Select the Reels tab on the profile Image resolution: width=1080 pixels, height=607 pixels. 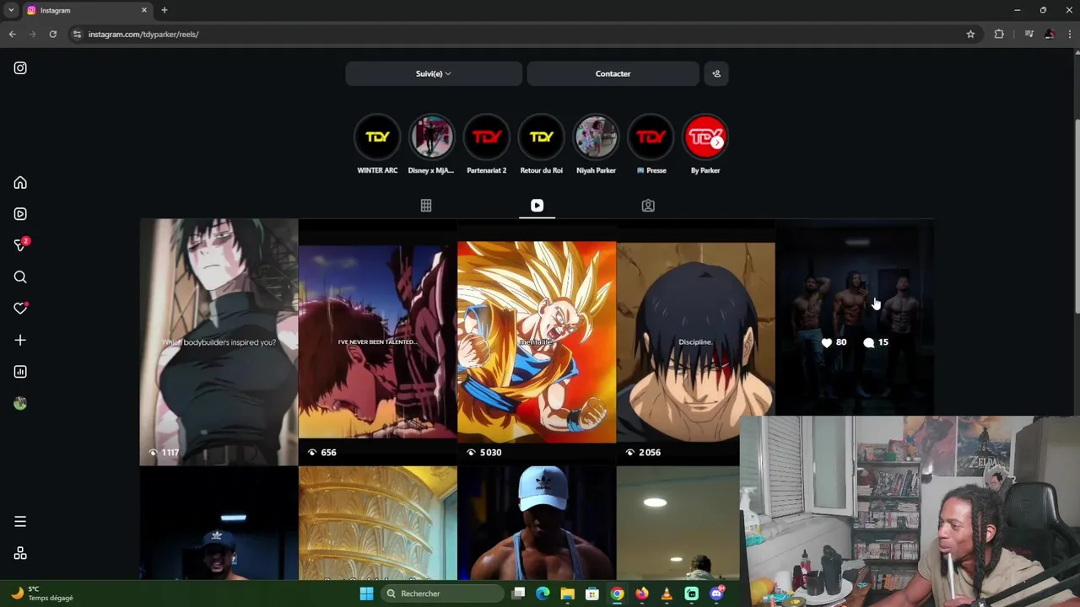click(x=537, y=206)
